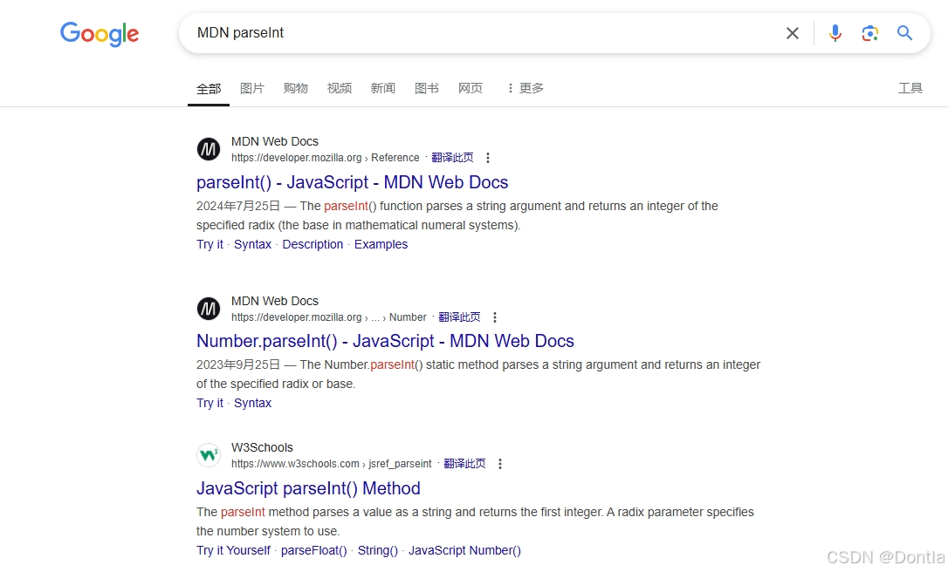Click the String() sitelink
Image resolution: width=948 pixels, height=572 pixels.
click(378, 551)
